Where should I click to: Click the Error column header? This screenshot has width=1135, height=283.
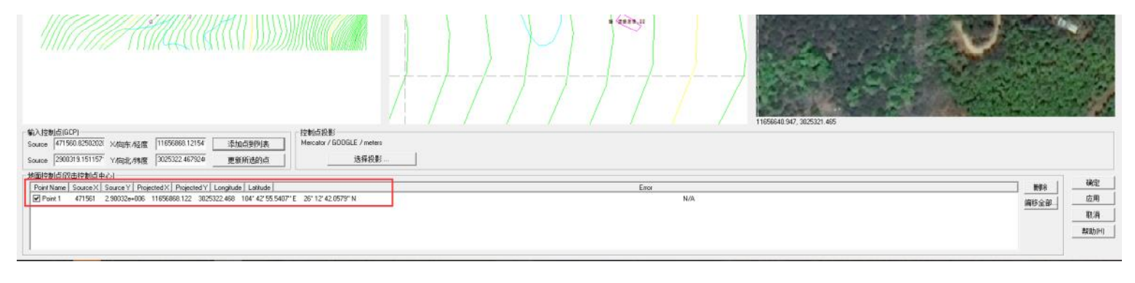645,188
